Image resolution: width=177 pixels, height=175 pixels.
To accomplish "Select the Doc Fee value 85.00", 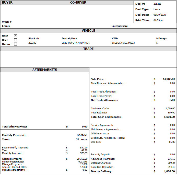I will pos(171,142).
